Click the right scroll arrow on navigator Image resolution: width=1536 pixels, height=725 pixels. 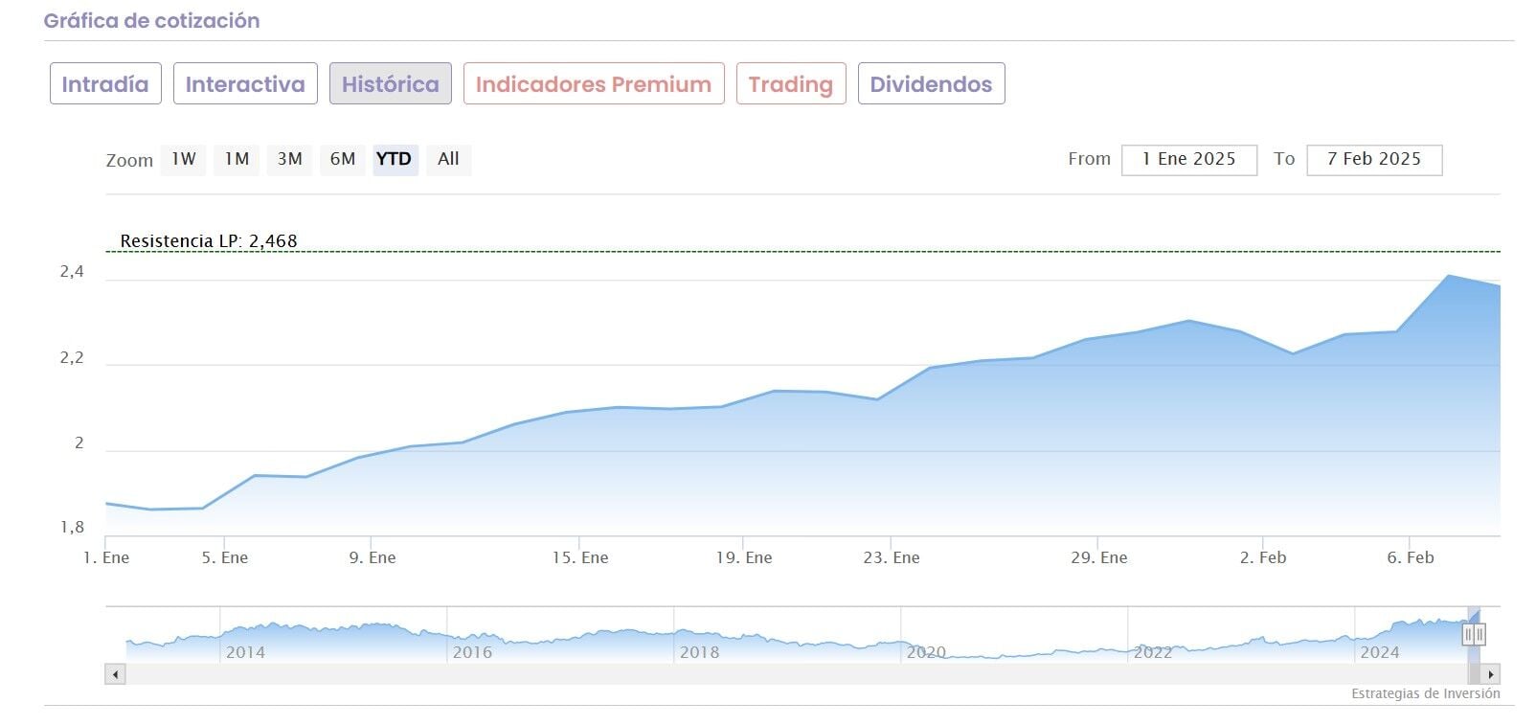[1490, 674]
